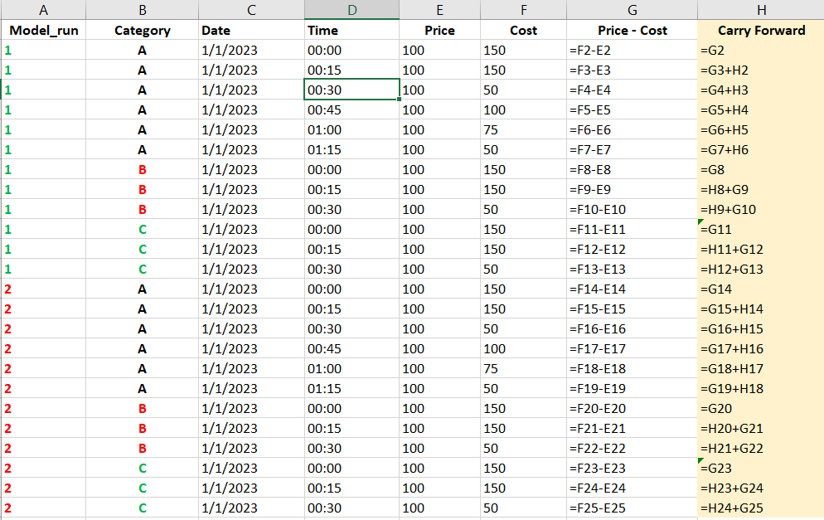The height and width of the screenshot is (520, 824).
Task: Click the Time cell 00:45 in row 17
Action: [352, 348]
